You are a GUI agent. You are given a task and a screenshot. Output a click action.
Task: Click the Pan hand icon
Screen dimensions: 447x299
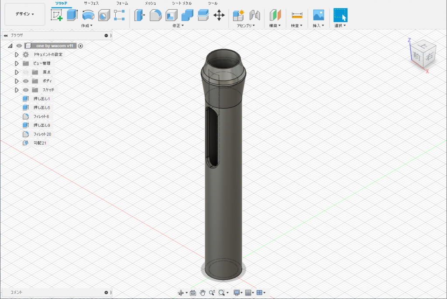pos(203,293)
